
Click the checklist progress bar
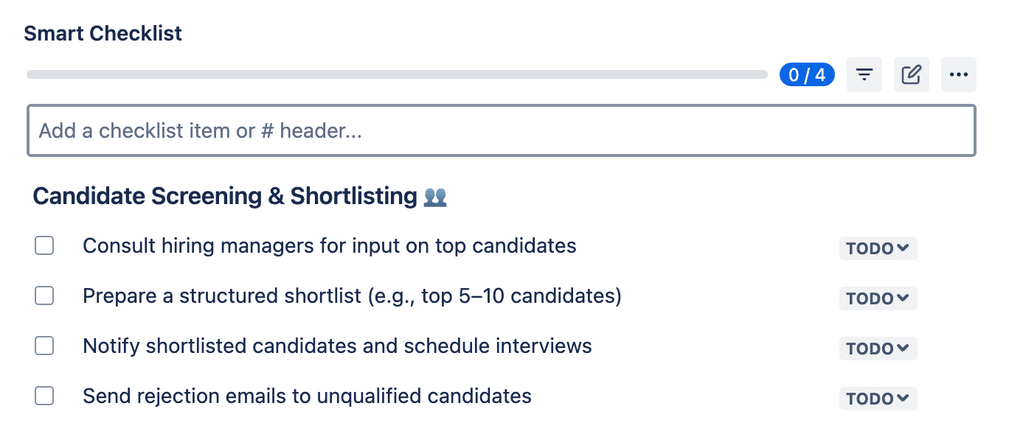click(397, 74)
